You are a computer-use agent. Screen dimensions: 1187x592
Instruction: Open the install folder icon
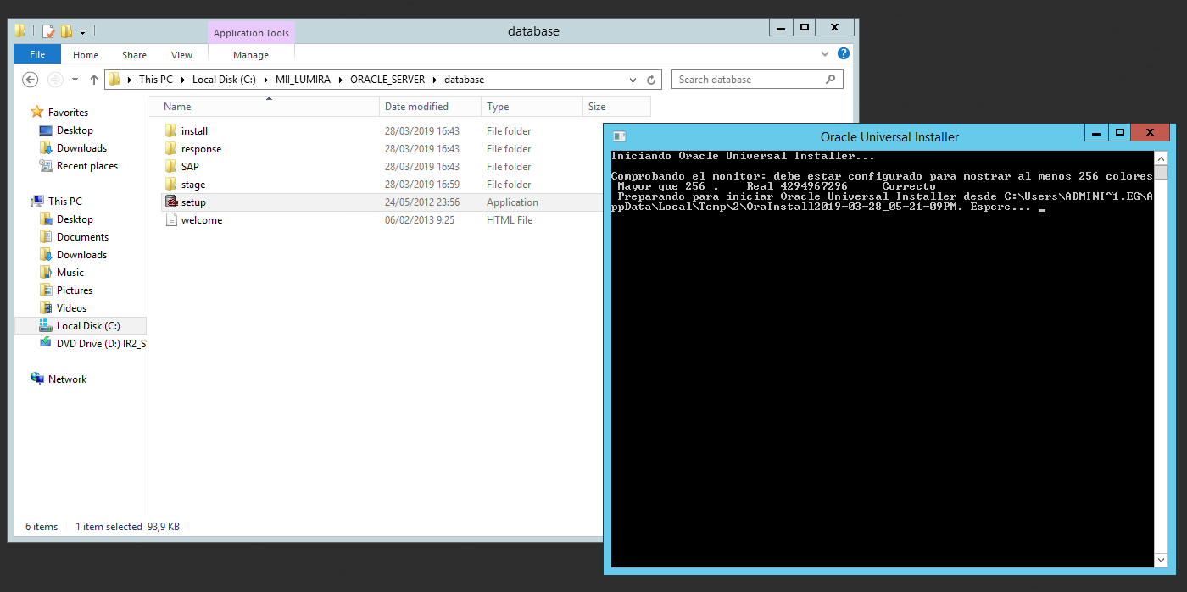(x=170, y=131)
